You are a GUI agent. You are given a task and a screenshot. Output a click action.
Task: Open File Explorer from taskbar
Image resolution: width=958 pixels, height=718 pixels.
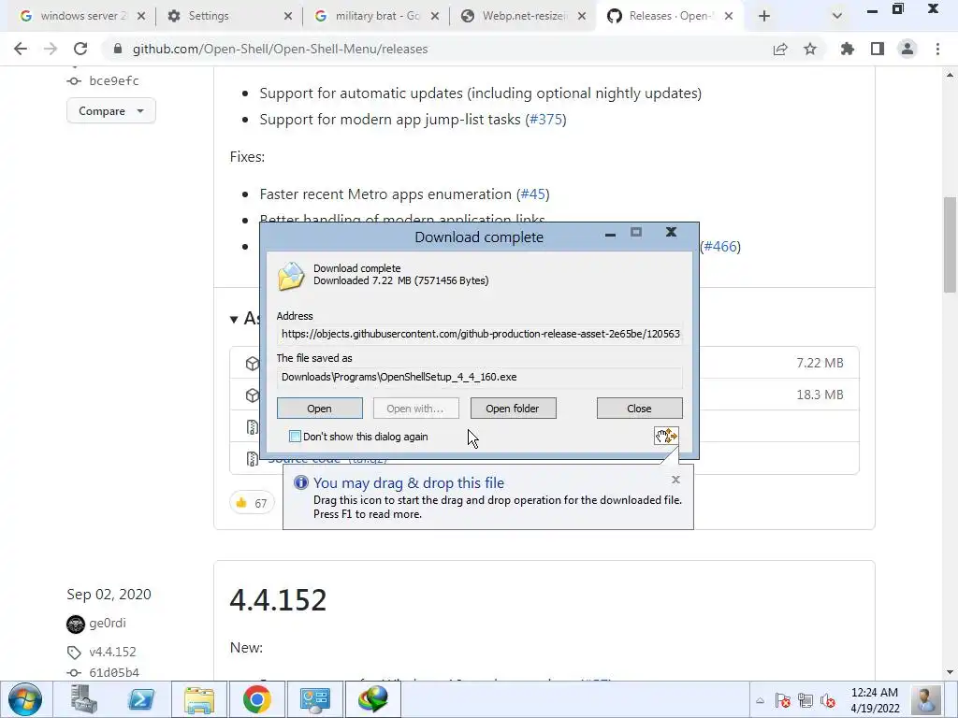tap(199, 699)
